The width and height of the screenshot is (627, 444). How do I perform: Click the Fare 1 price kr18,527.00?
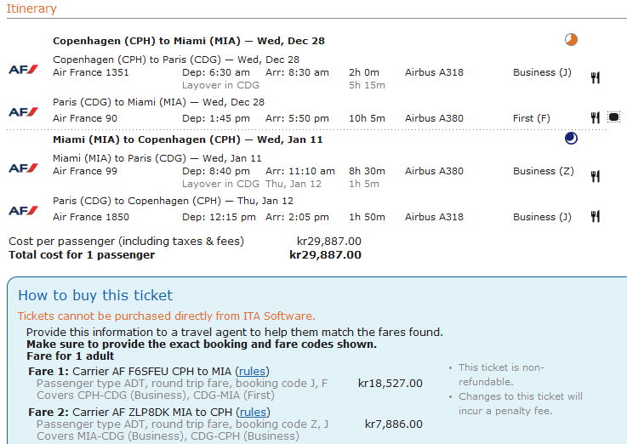coord(390,384)
